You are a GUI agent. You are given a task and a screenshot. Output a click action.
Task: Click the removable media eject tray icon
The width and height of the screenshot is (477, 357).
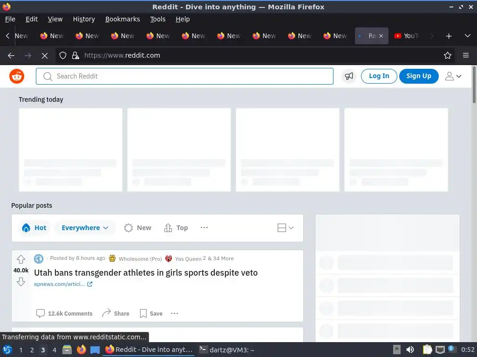coord(397,350)
